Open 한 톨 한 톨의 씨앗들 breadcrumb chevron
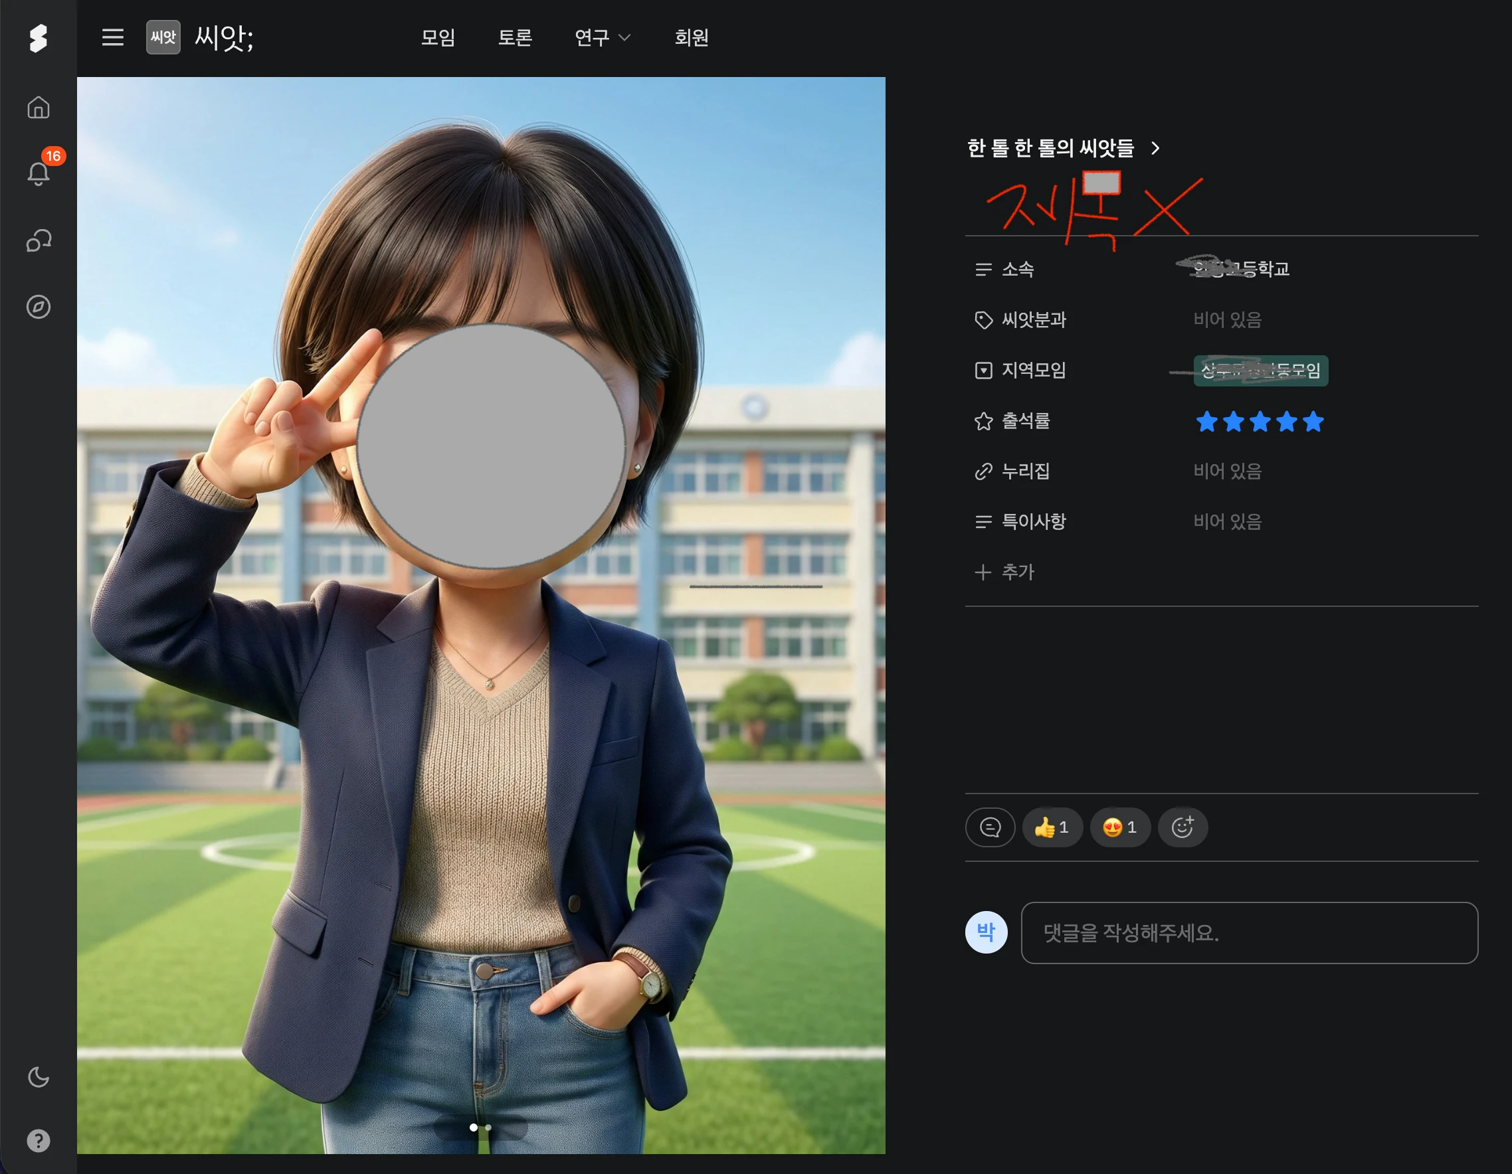Image resolution: width=1512 pixels, height=1174 pixels. 1154,148
